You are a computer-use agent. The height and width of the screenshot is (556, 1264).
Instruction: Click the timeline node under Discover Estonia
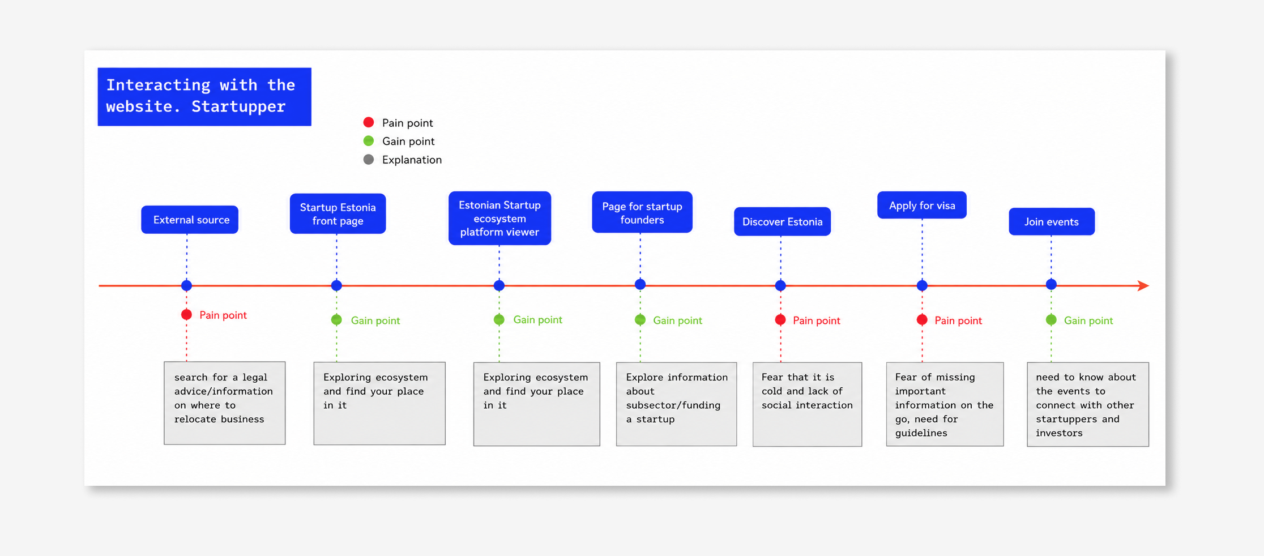(x=780, y=285)
